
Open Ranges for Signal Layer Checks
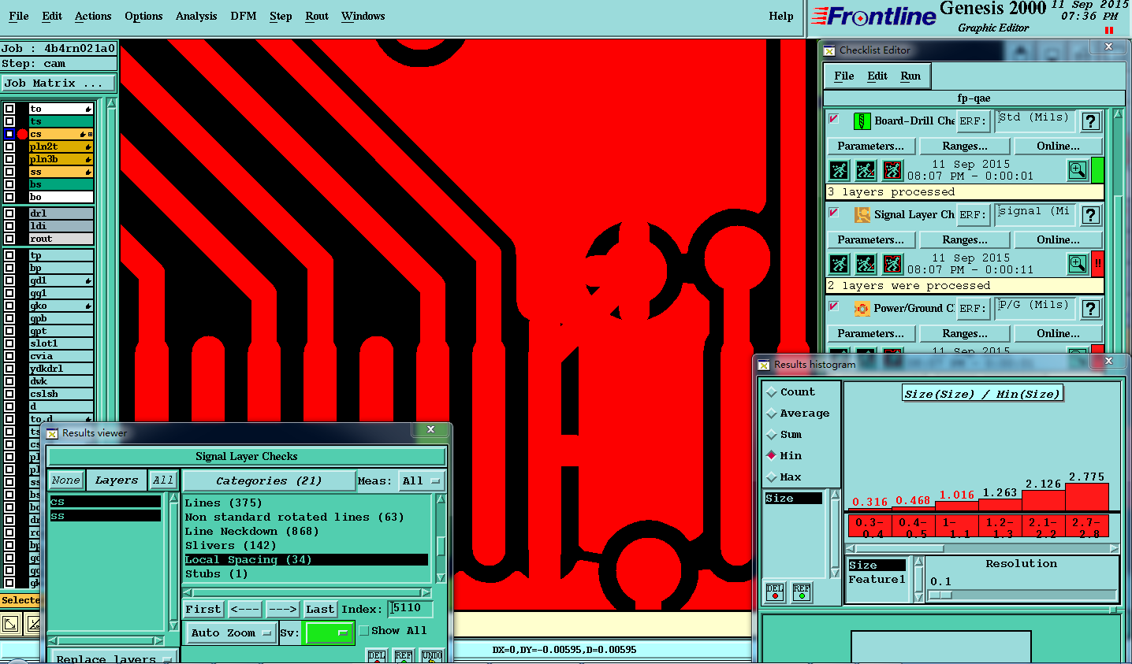point(965,239)
